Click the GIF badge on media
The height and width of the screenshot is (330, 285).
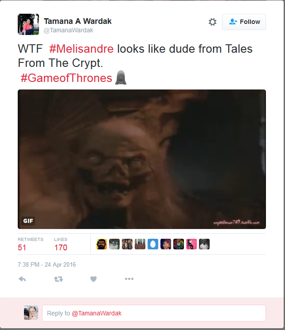(x=28, y=221)
